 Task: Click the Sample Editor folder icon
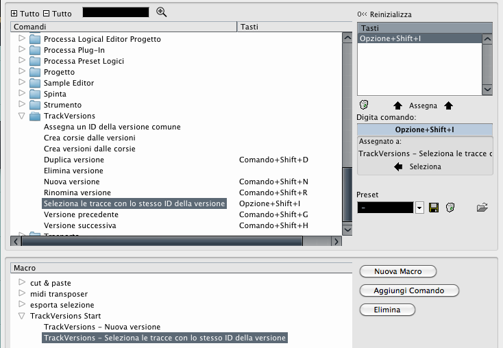click(x=35, y=83)
